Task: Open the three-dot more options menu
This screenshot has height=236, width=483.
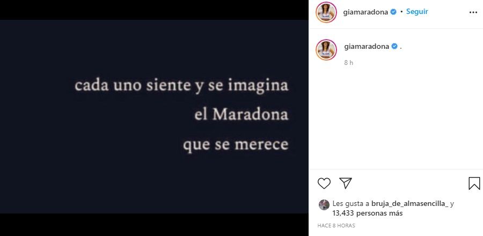Action: click(473, 12)
